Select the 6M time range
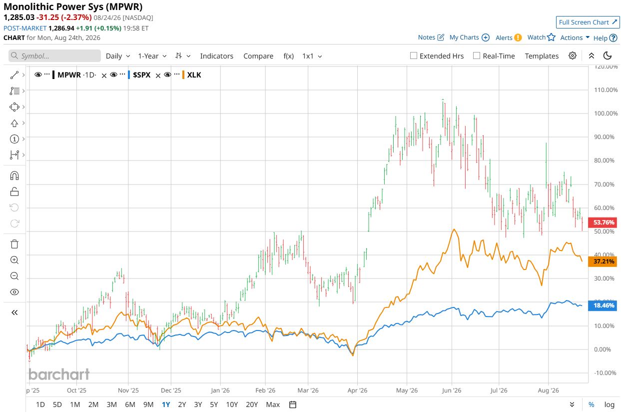Viewport: 621px width, 416px height. pyautogui.click(x=130, y=404)
